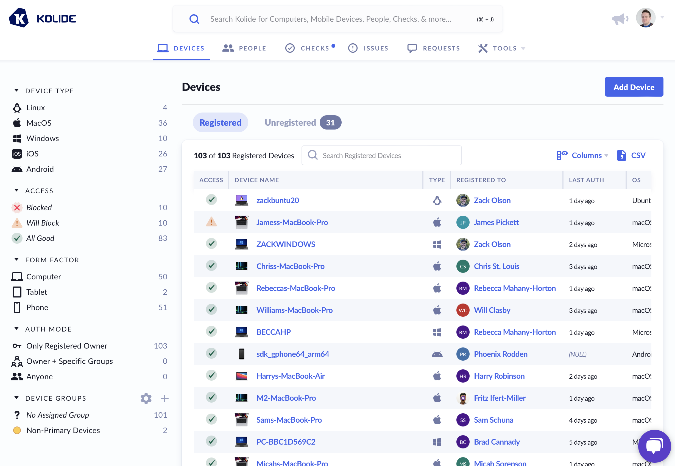Click the Add Device button
This screenshot has height=466, width=675.
click(x=634, y=87)
